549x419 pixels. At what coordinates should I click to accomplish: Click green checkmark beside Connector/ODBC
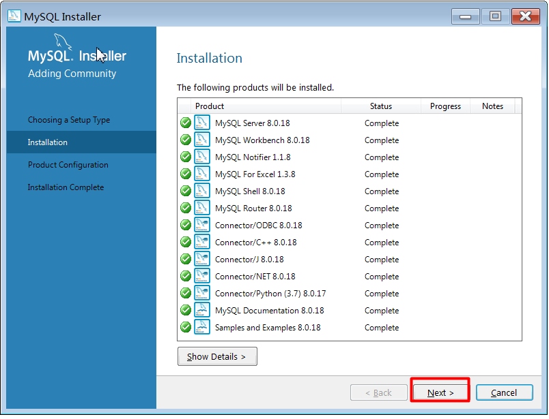[186, 226]
